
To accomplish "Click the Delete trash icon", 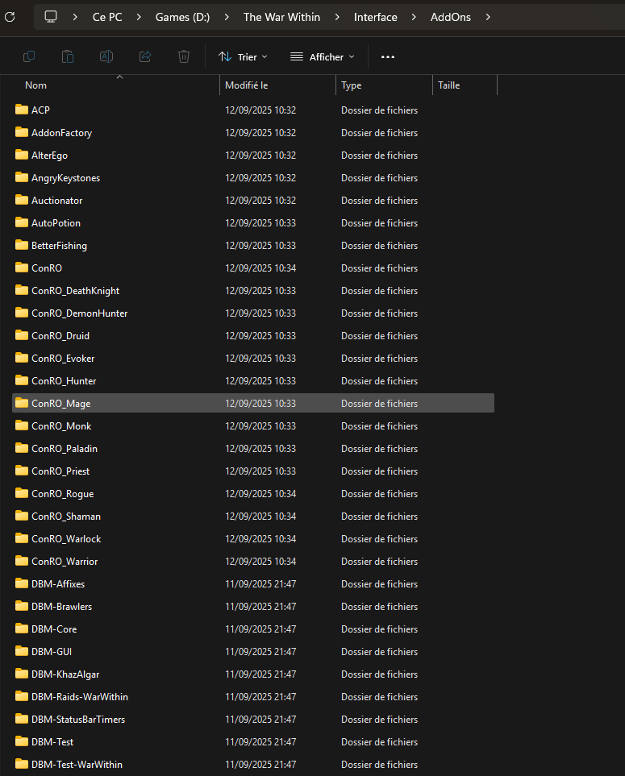I will click(184, 56).
